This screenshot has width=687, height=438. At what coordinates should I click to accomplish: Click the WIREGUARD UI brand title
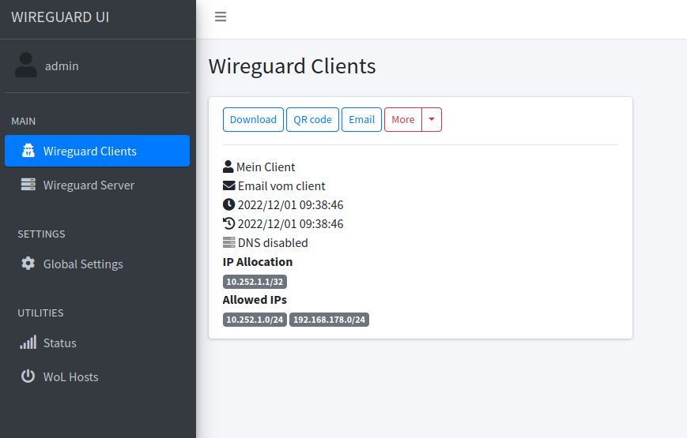pos(60,17)
